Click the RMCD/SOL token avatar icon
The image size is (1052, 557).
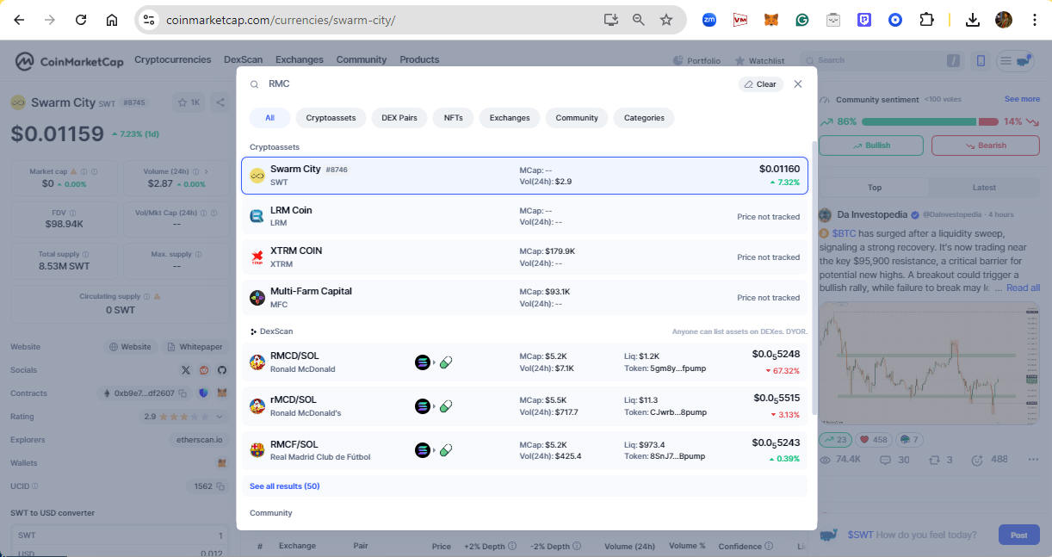pos(257,362)
